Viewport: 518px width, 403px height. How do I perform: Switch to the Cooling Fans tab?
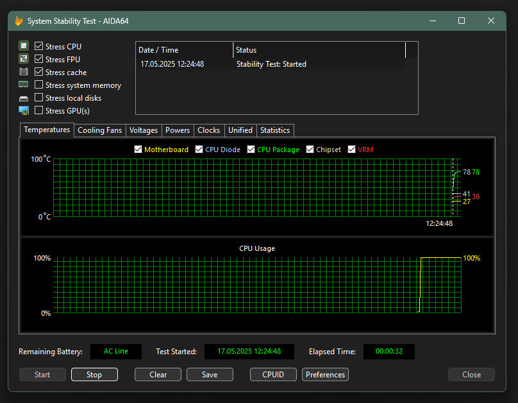pyautogui.click(x=100, y=130)
